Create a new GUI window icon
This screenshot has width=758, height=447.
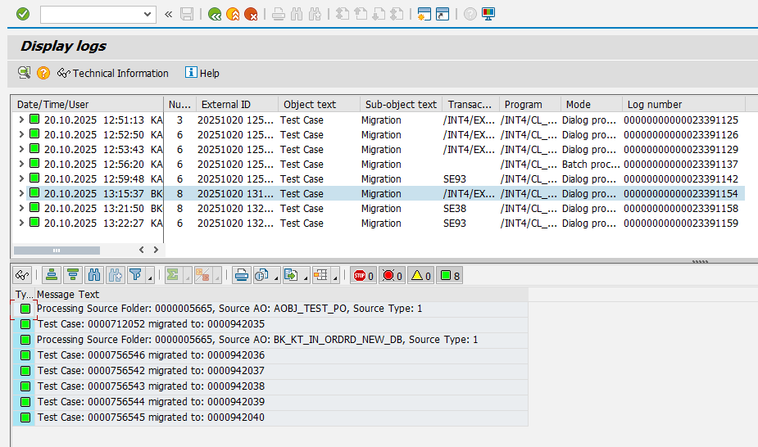424,14
